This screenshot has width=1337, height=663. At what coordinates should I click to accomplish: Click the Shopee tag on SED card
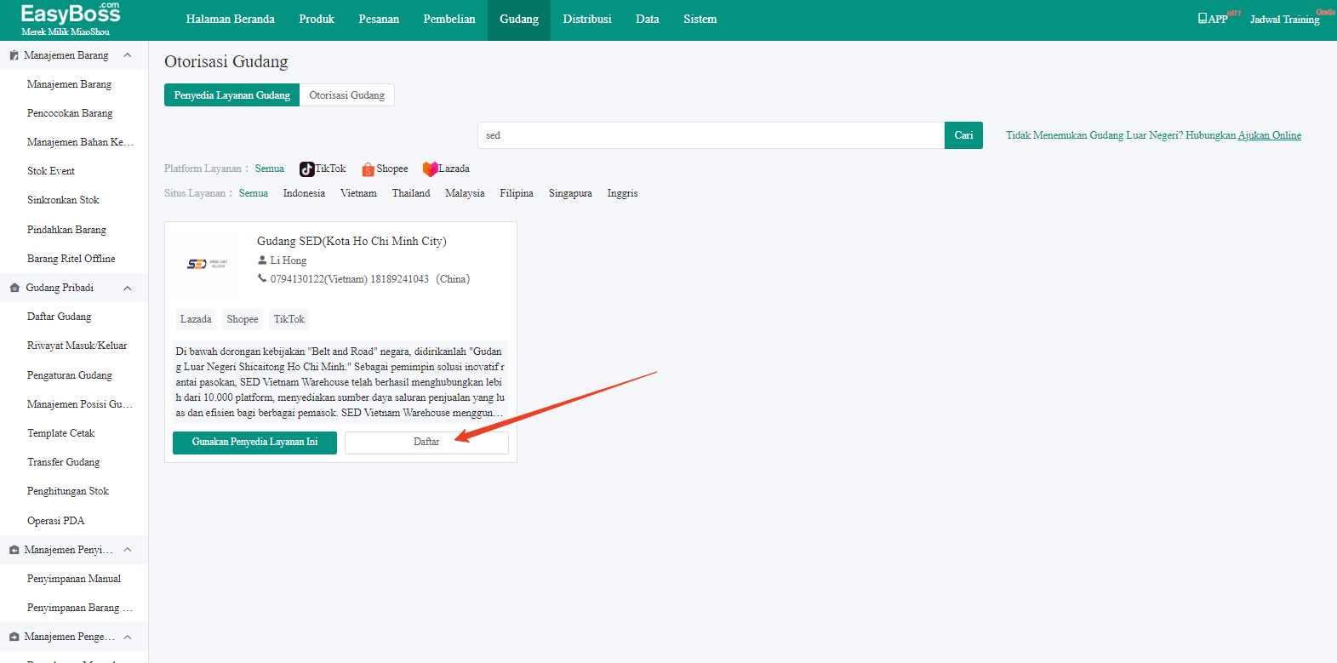pyautogui.click(x=243, y=319)
